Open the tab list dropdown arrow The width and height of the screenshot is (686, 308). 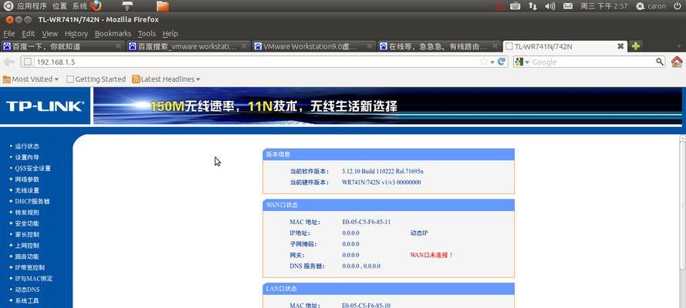click(x=679, y=45)
